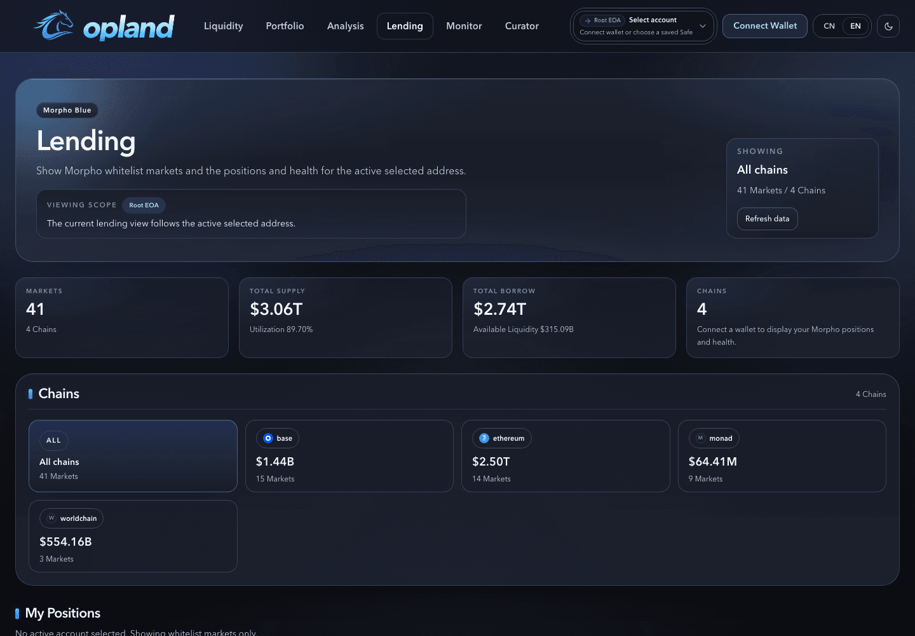
Task: Click the Root EOA arrow icon
Action: (588, 20)
